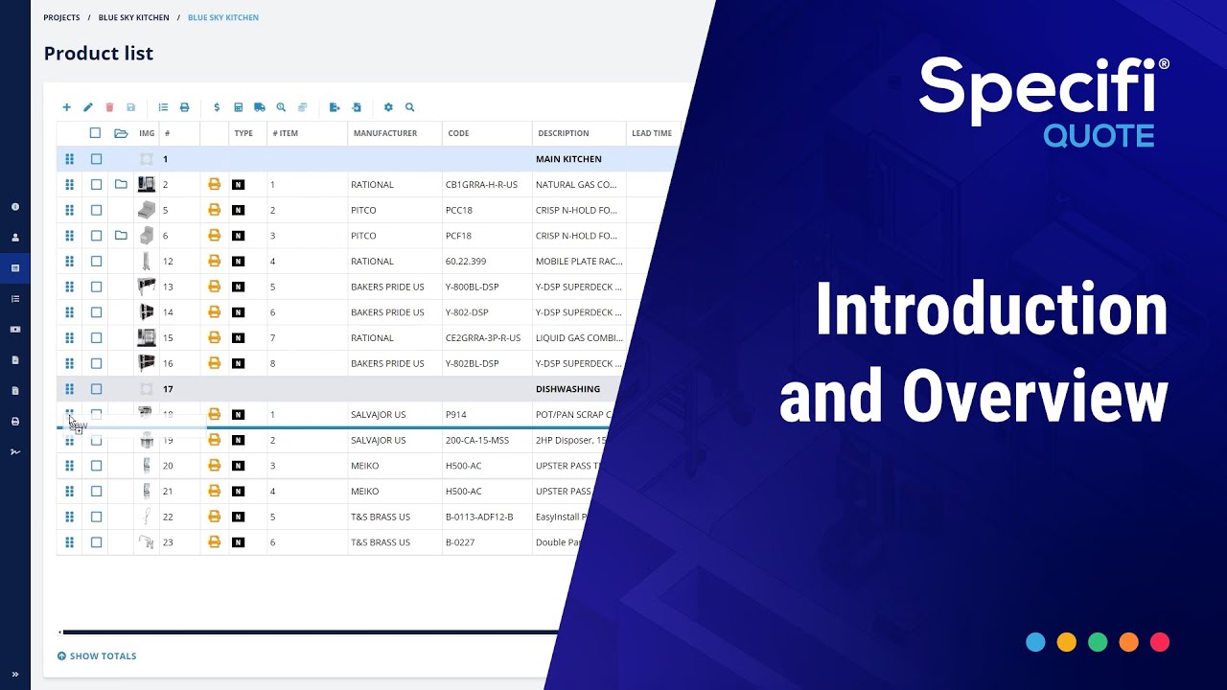The height and width of the screenshot is (690, 1227).
Task: Click the orange print icon for PCC18 row
Action: [x=215, y=210]
